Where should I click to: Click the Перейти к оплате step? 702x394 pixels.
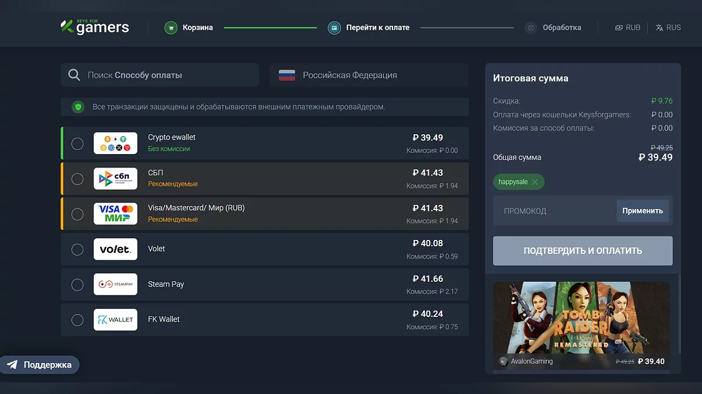[377, 27]
